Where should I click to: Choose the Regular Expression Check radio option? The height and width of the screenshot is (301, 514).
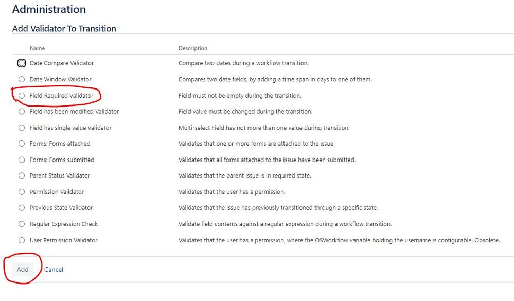(22, 224)
